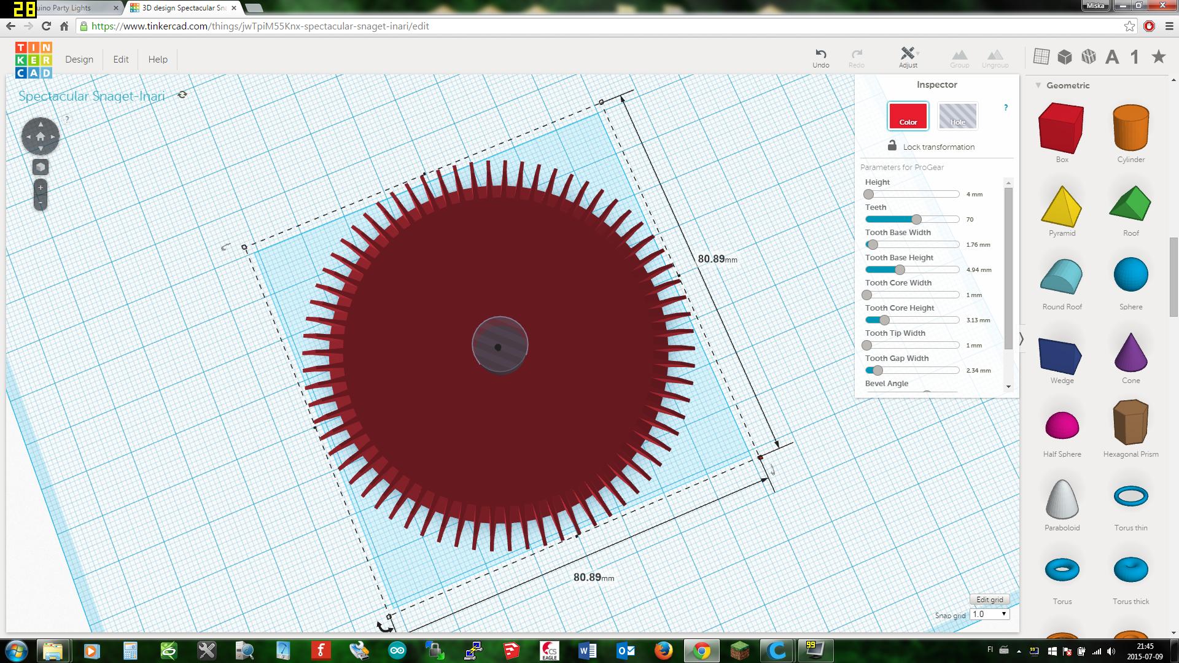Open the letters category A icon
The height and width of the screenshot is (663, 1179).
click(x=1112, y=57)
